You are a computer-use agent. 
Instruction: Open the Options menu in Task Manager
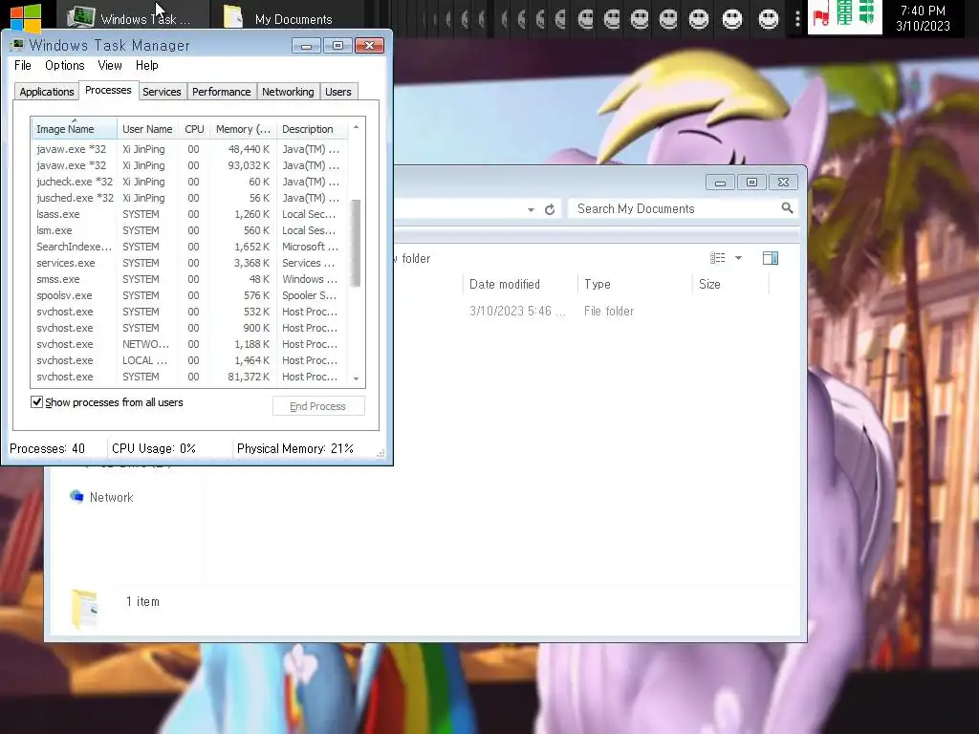click(64, 66)
